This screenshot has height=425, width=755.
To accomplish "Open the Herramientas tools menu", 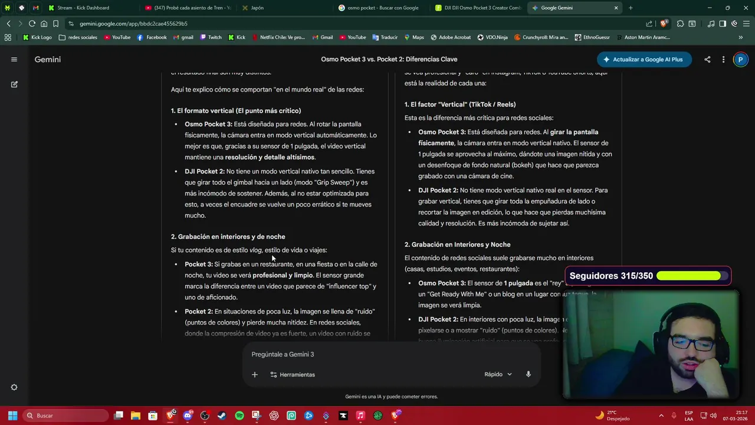I will tap(293, 374).
